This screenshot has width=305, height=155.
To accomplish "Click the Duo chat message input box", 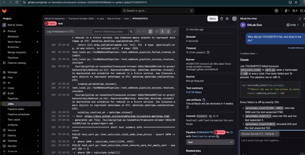I will [272, 144].
